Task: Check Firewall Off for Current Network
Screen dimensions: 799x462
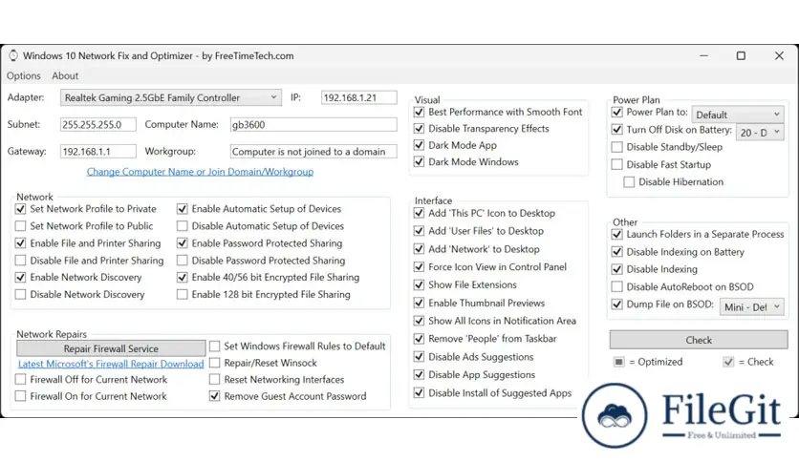Action: click(x=20, y=380)
